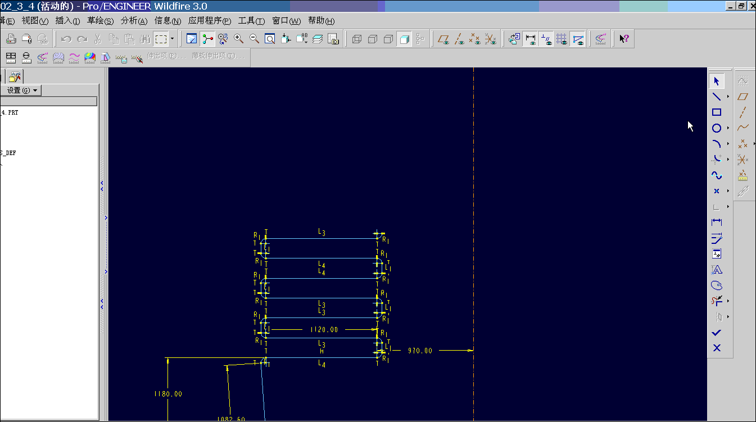Select the Point sketch tool
The width and height of the screenshot is (756, 422).
coord(717,191)
